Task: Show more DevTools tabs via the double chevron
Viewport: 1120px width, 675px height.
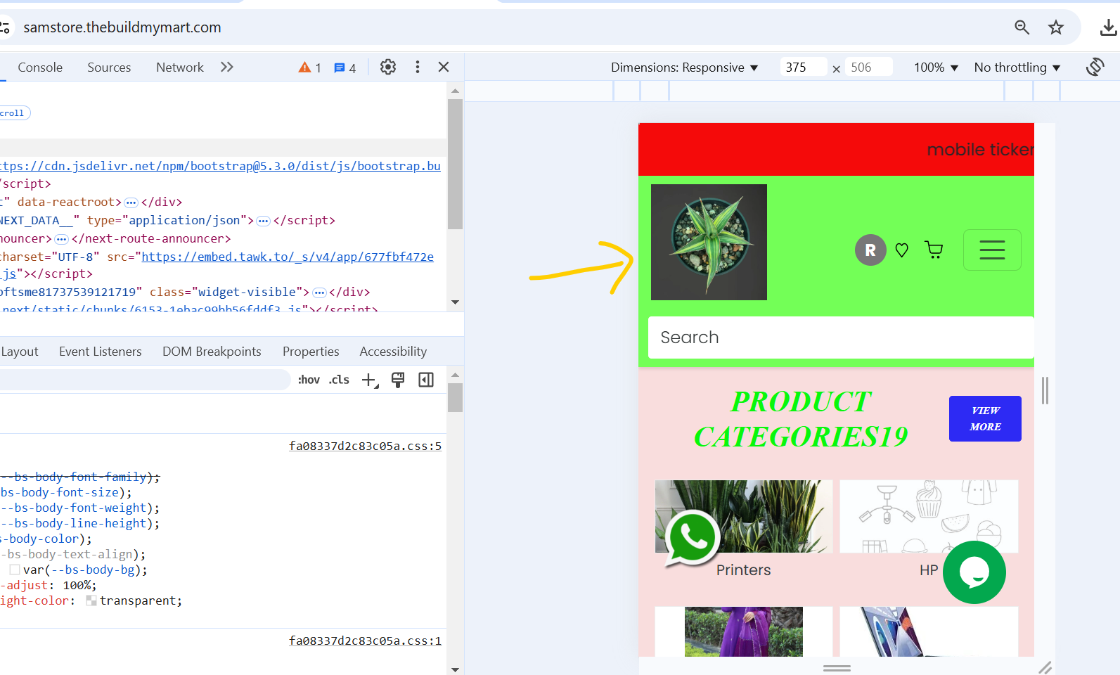Action: [226, 67]
